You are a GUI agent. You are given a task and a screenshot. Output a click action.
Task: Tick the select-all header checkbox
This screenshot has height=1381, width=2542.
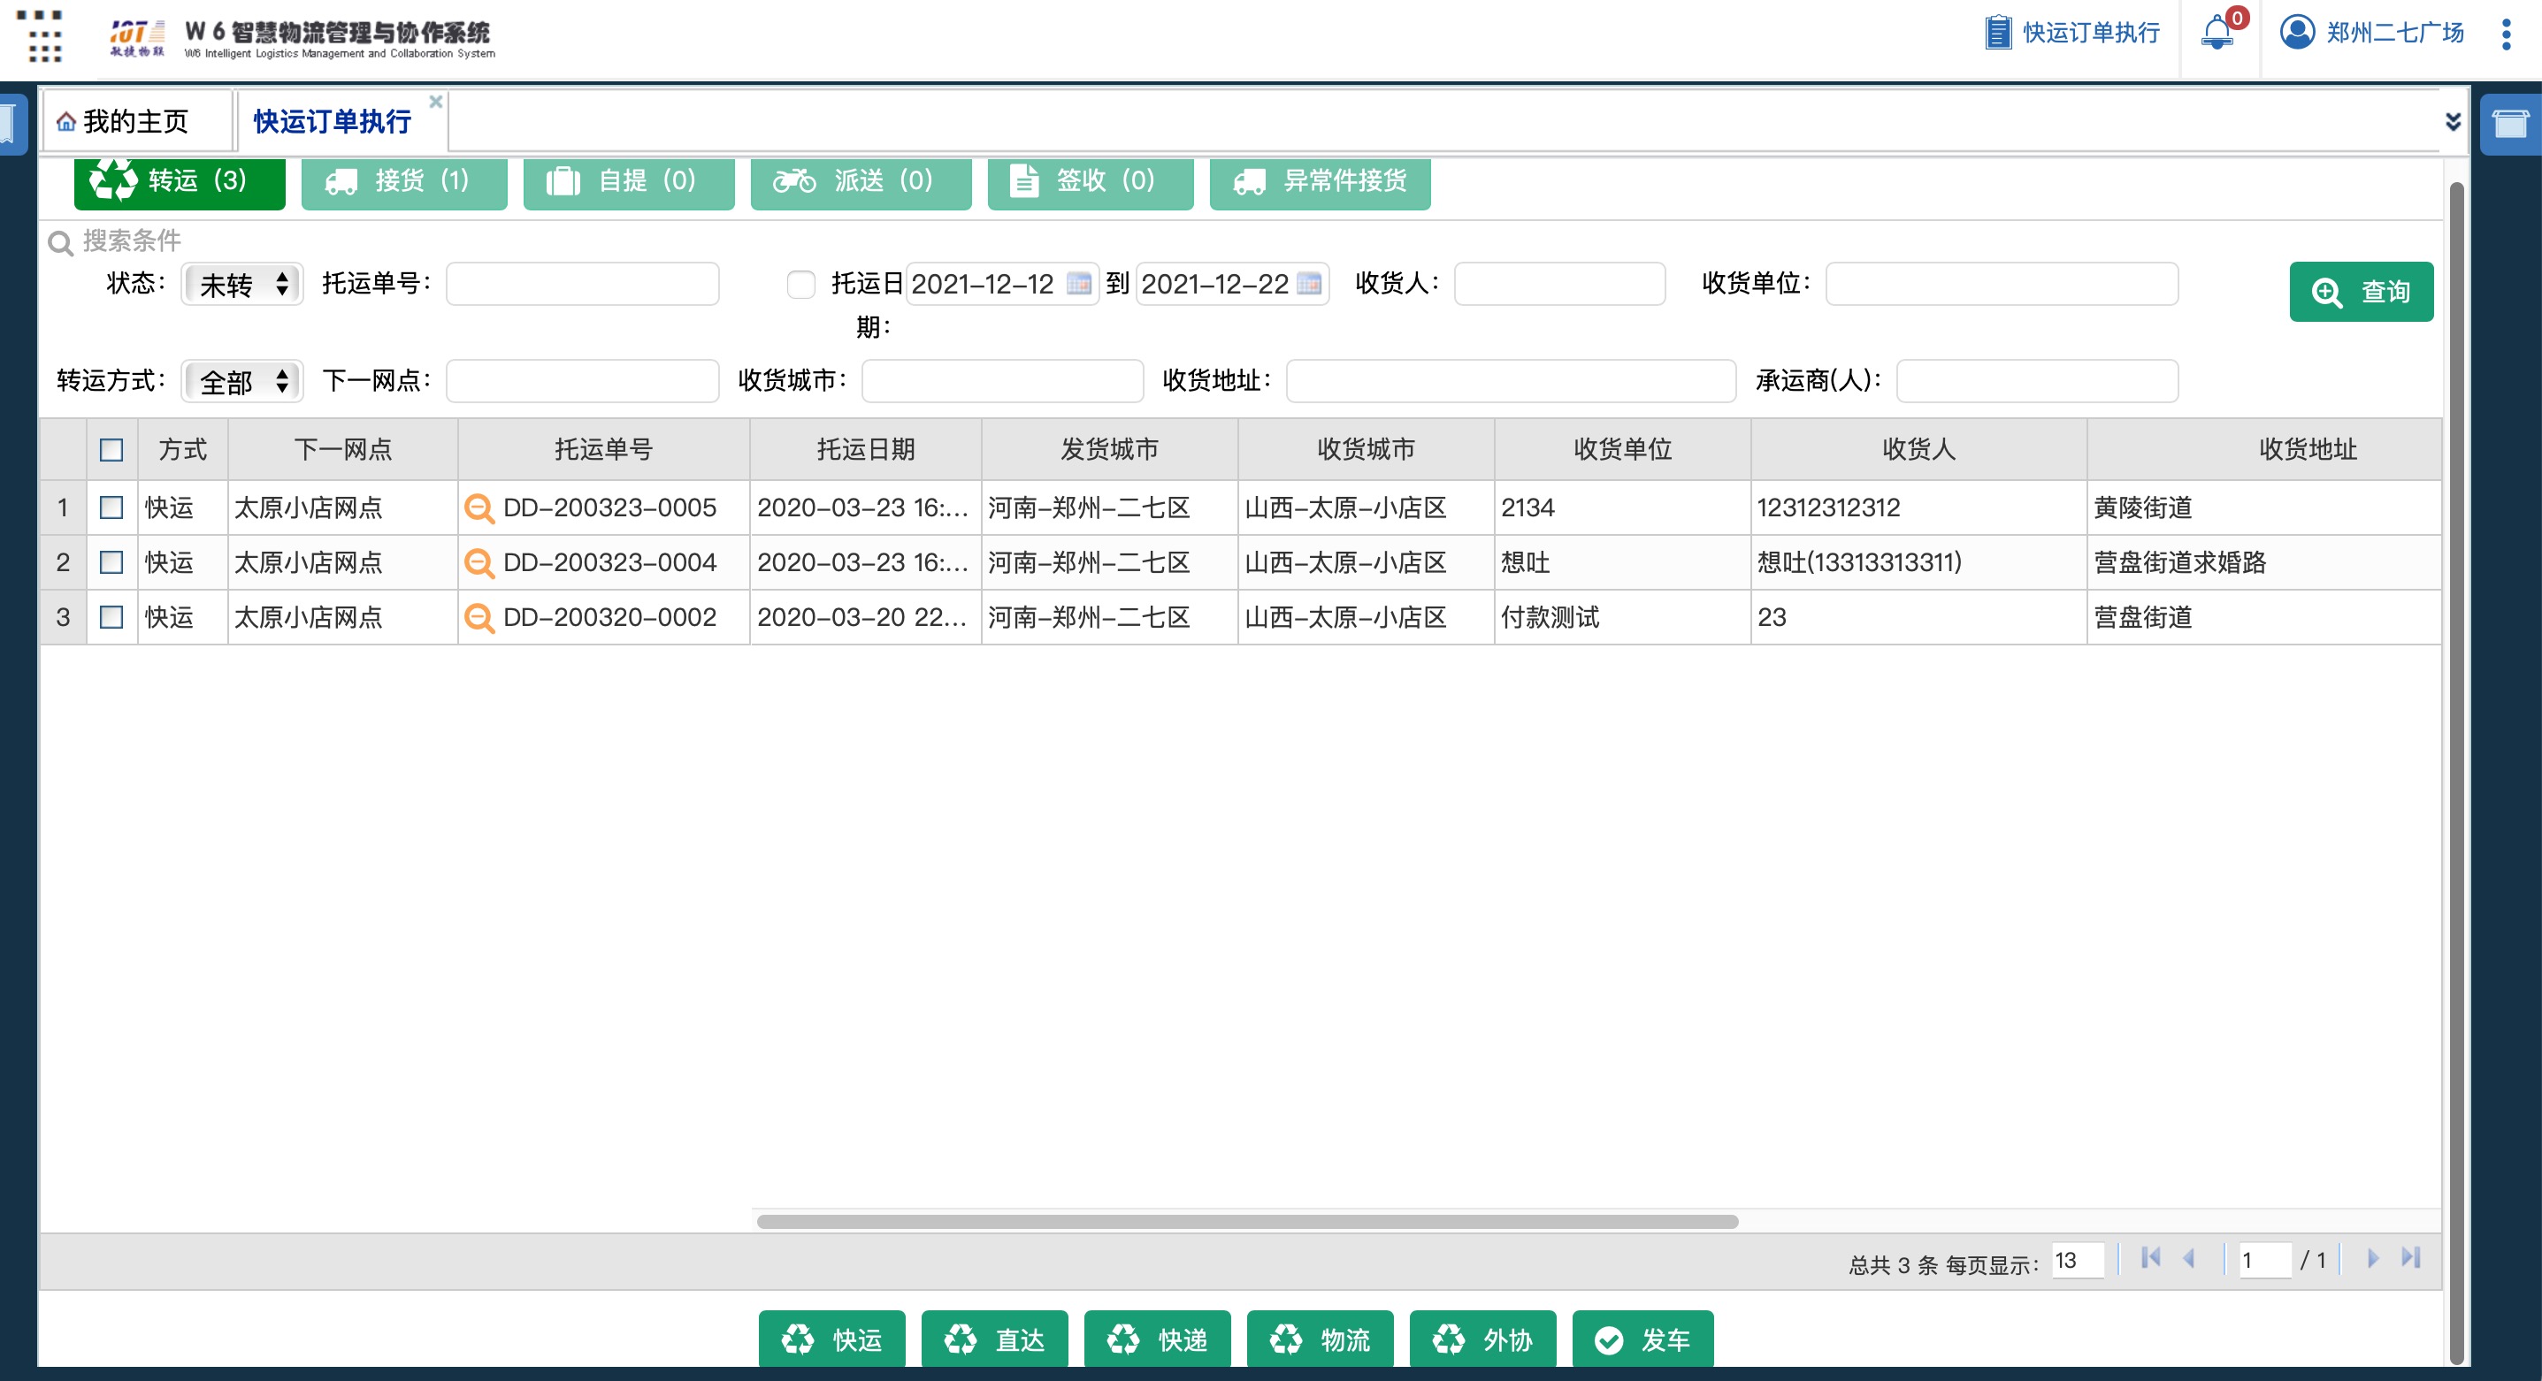coord(111,450)
